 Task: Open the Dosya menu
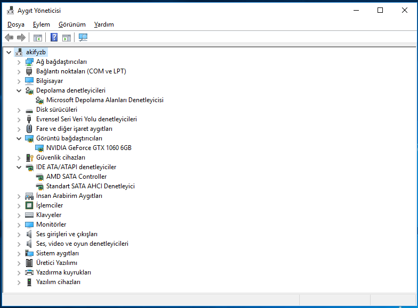(x=16, y=24)
